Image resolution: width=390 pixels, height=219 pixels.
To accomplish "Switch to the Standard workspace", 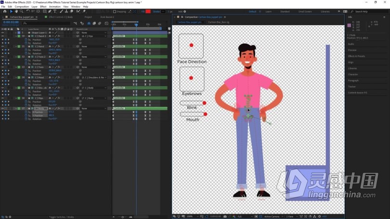I will pos(285,12).
